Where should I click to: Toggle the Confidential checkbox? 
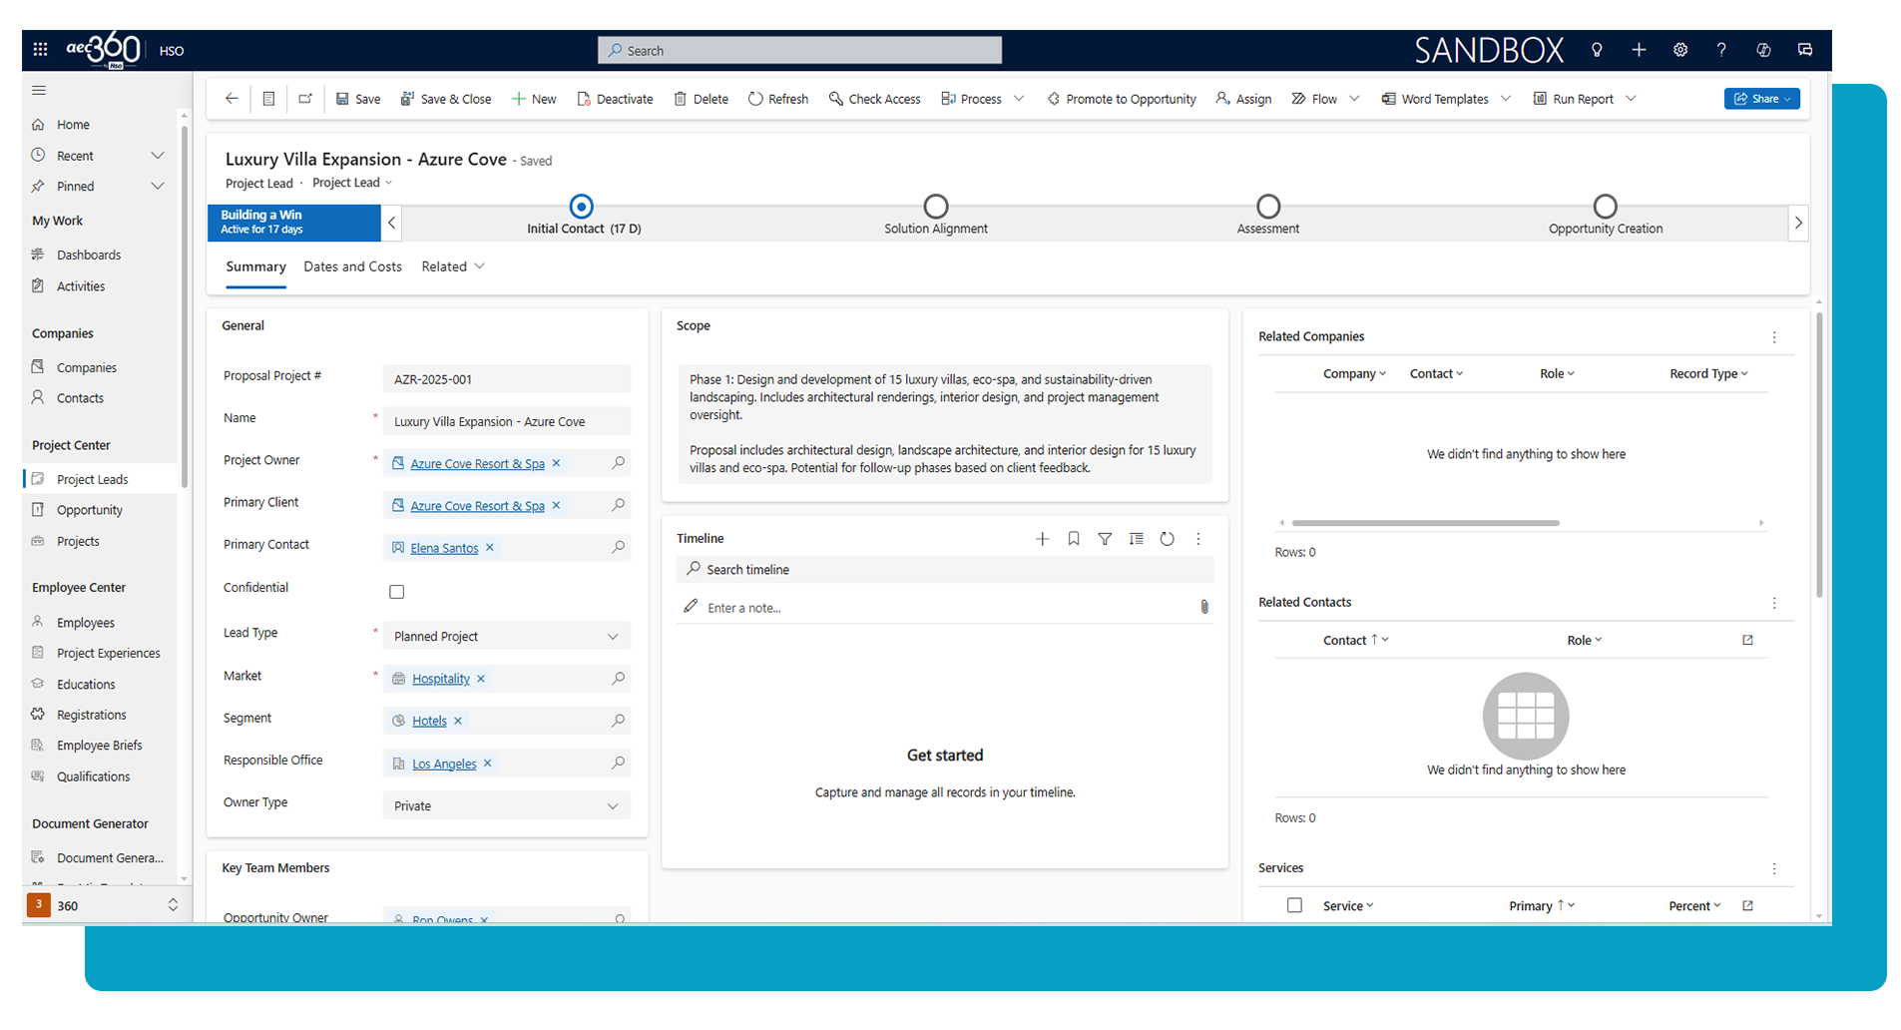[x=397, y=592]
